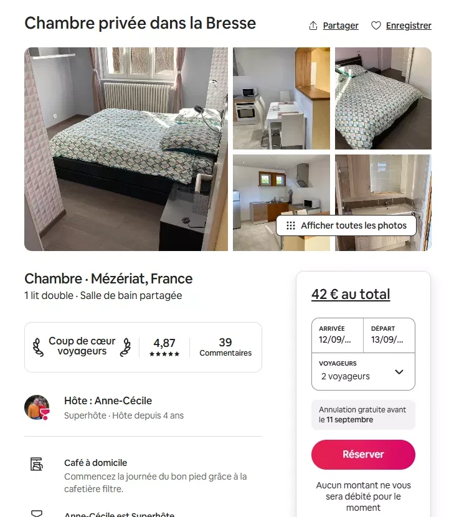Click the heart save icon
The width and height of the screenshot is (454, 517).
[376, 26]
